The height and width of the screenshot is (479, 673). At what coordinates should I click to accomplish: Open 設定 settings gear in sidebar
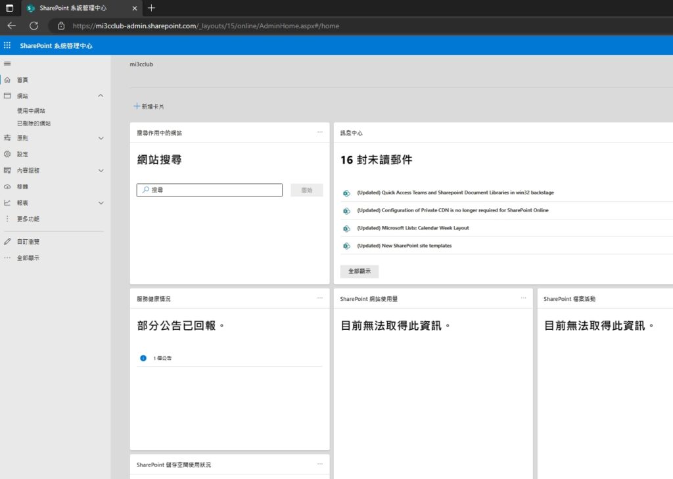[x=23, y=154]
